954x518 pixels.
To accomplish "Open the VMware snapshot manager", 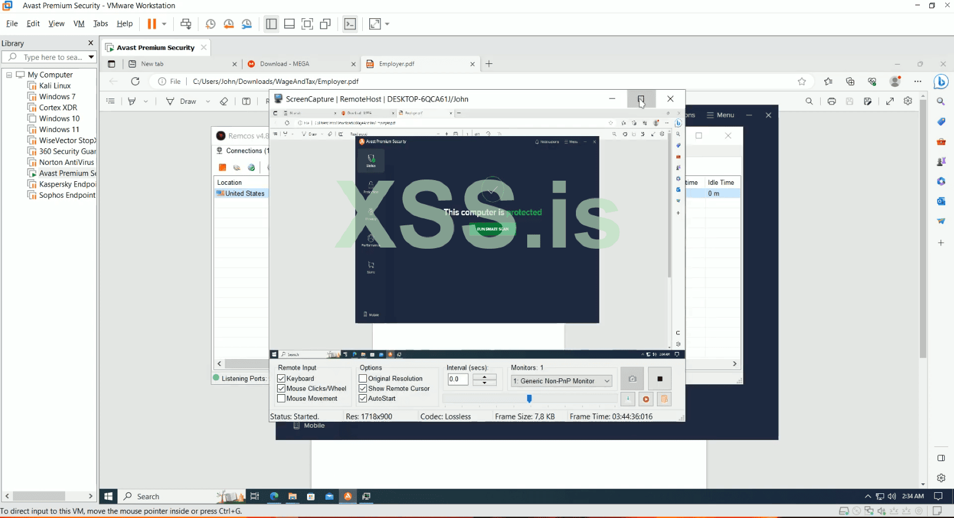I will tap(247, 24).
